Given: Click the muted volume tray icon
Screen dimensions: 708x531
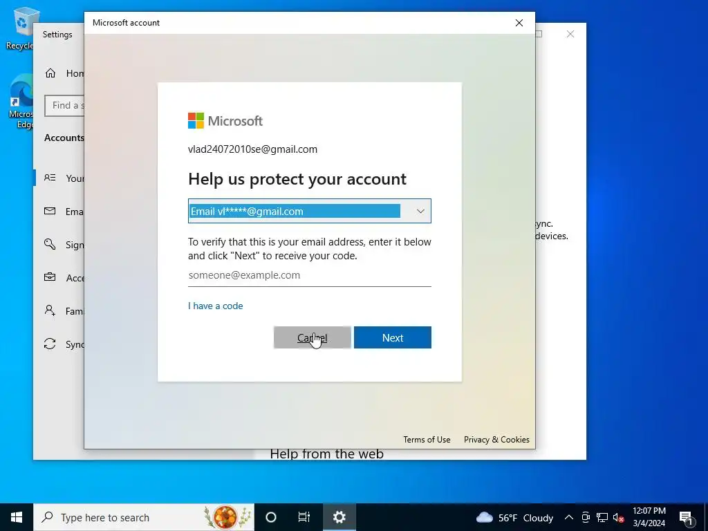Looking at the screenshot, I should pyautogui.click(x=618, y=517).
